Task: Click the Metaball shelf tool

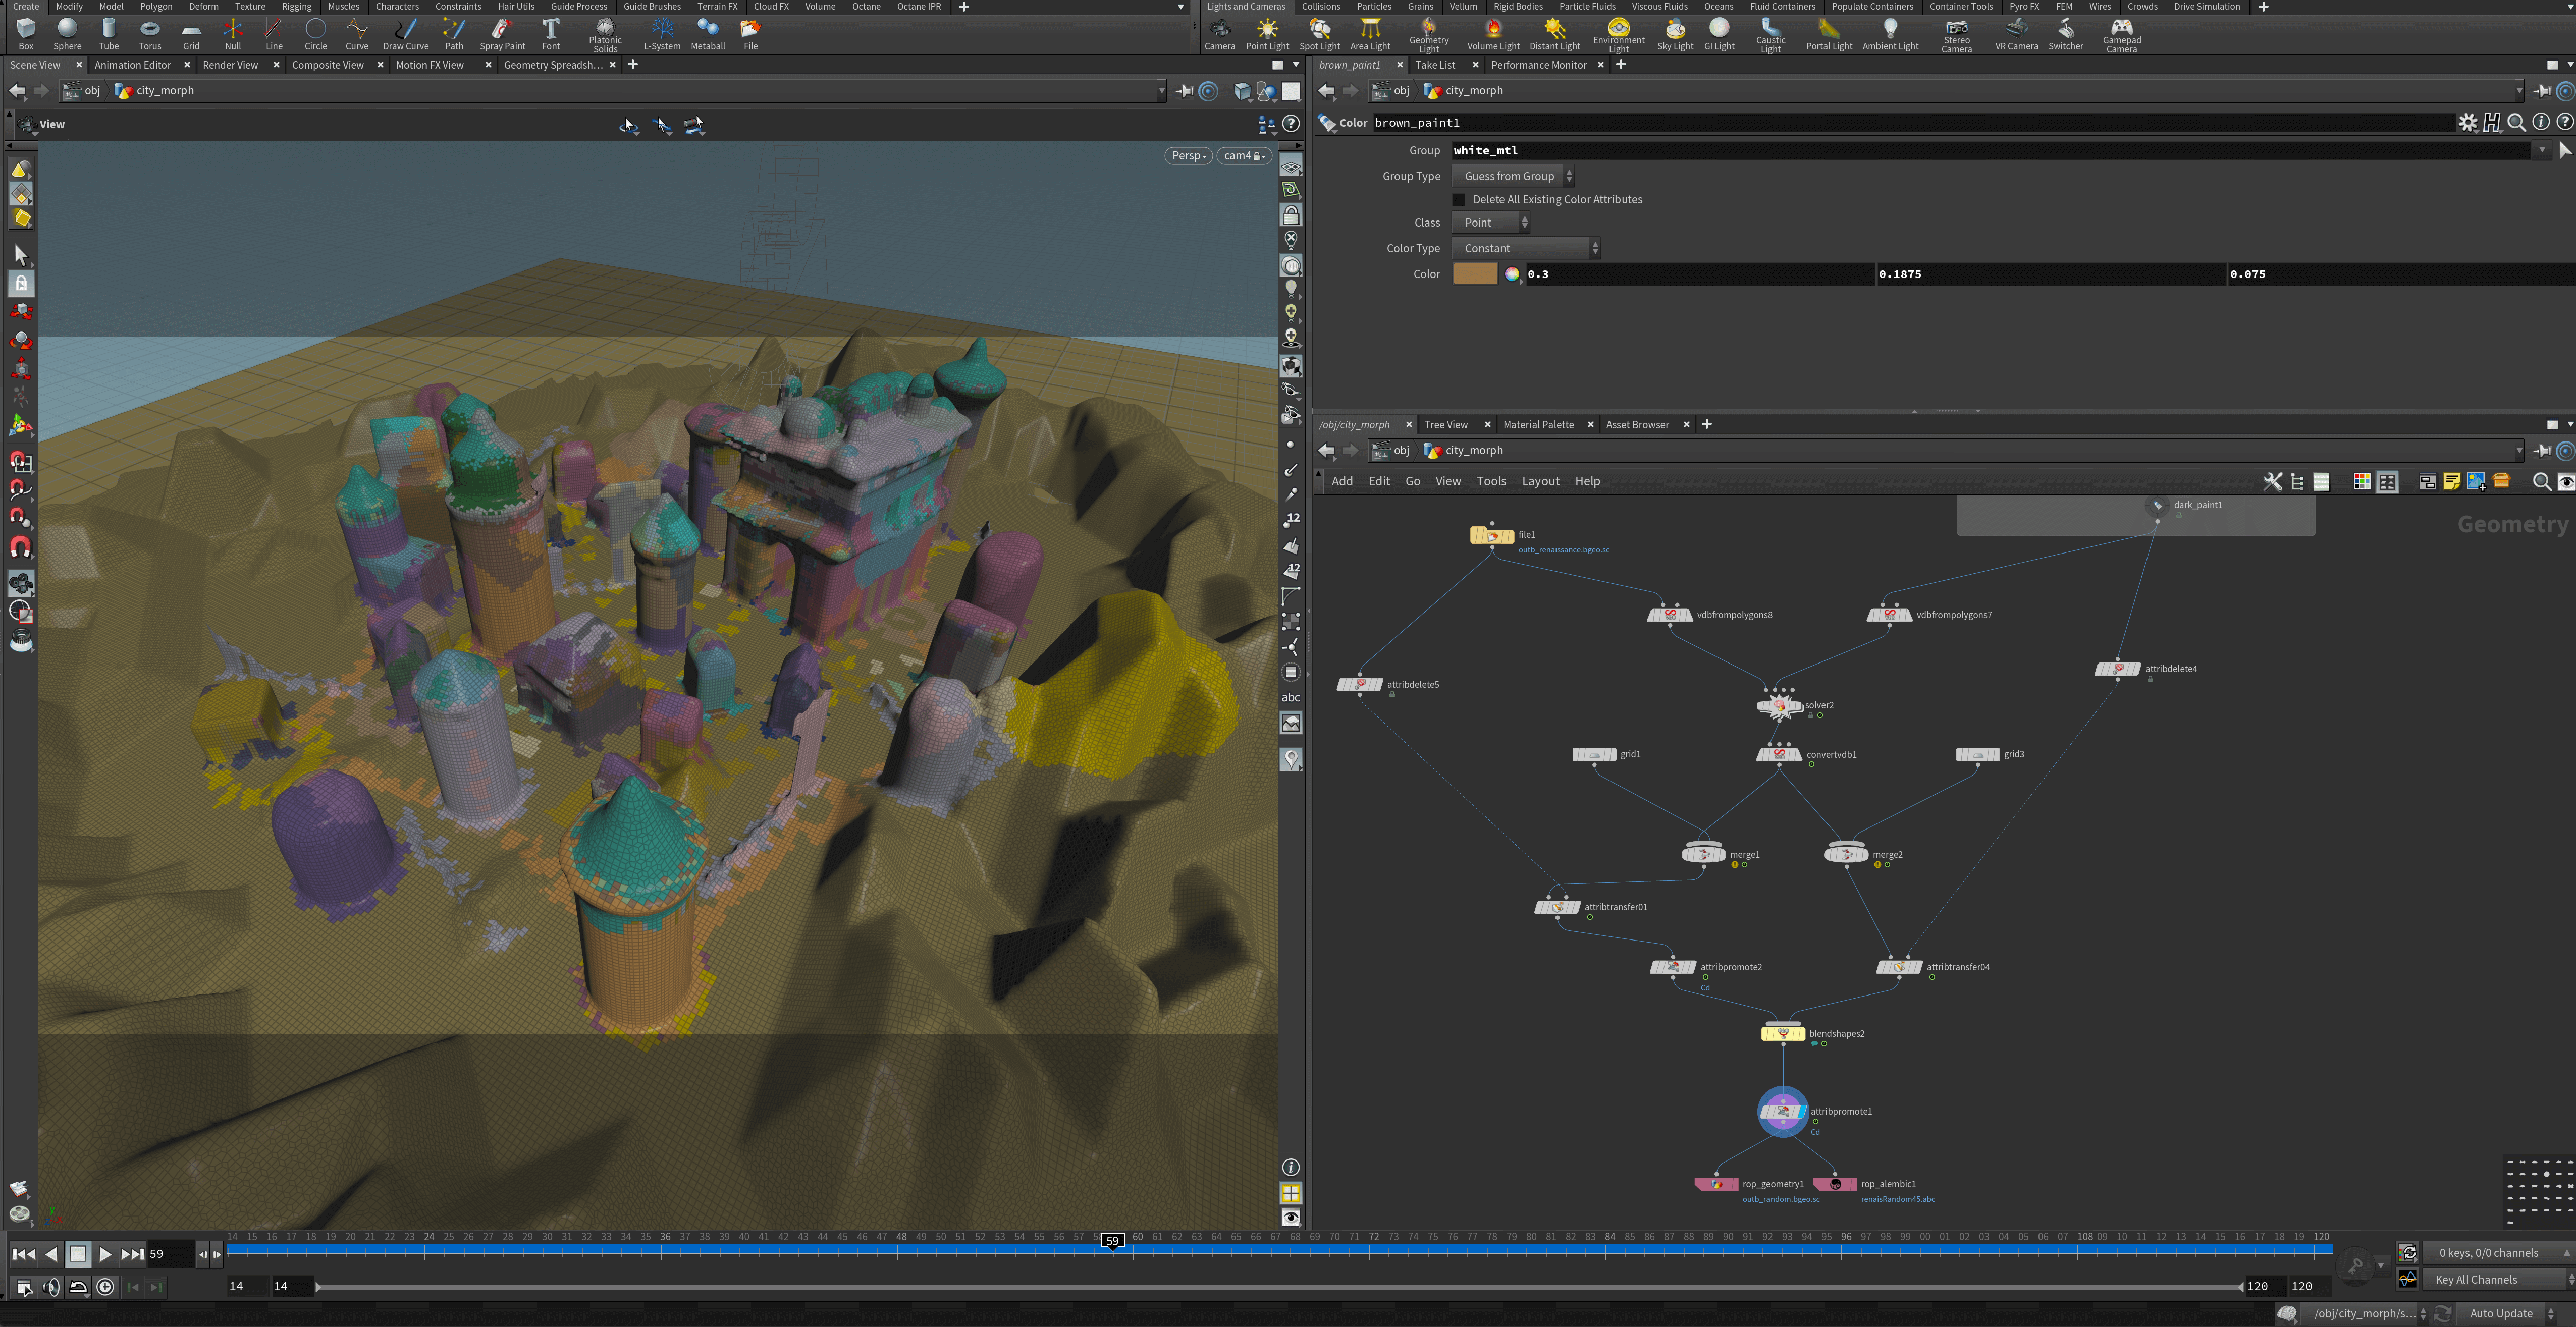Action: (x=707, y=33)
